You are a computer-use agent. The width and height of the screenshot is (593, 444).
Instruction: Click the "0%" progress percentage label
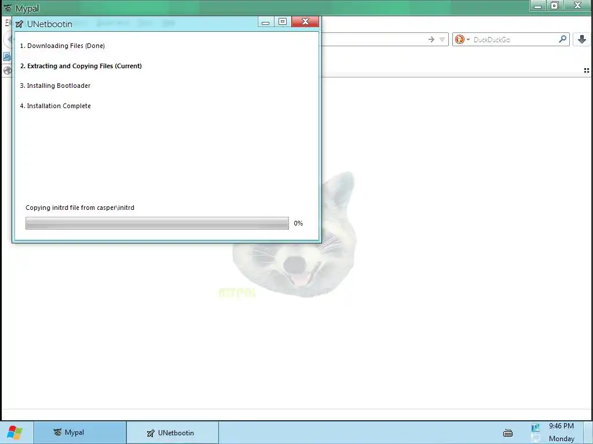pyautogui.click(x=298, y=223)
